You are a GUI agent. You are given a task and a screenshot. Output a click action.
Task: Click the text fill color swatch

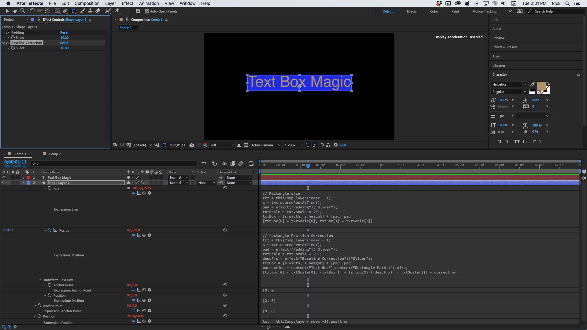pyautogui.click(x=541, y=86)
